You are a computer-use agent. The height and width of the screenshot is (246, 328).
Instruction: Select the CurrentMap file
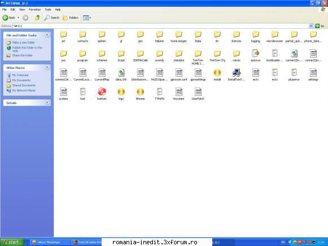[102, 75]
